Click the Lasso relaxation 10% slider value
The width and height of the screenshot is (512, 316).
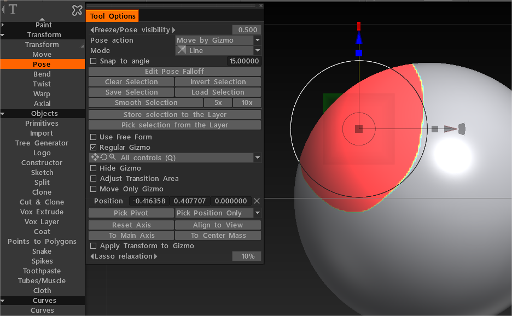[x=247, y=256]
